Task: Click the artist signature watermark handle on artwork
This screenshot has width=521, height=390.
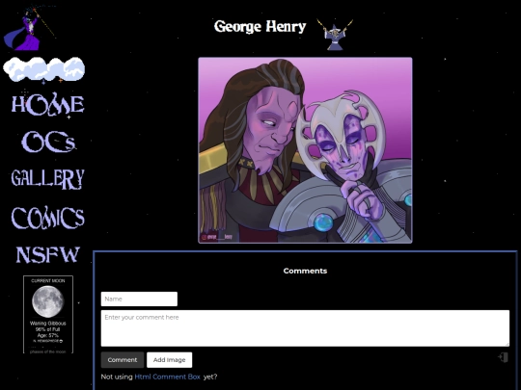Action: click(x=217, y=237)
